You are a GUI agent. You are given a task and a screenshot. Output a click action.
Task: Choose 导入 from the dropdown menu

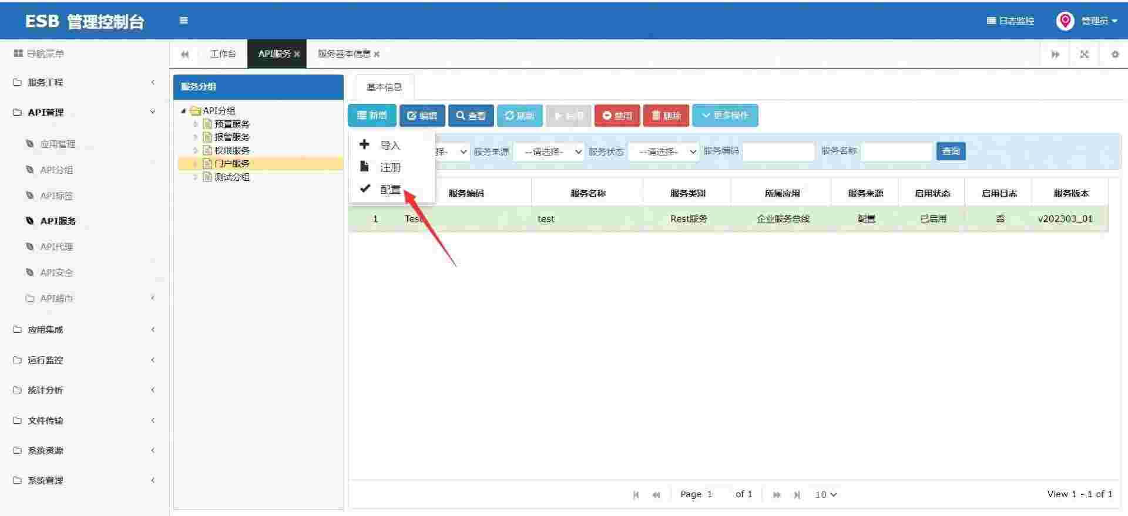391,145
